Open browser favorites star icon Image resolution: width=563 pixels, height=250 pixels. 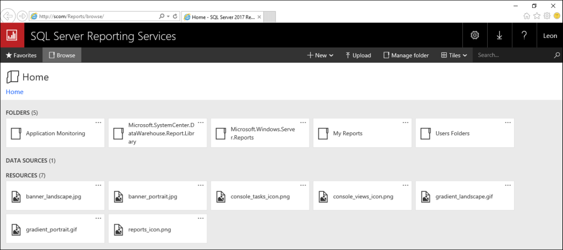click(x=537, y=16)
